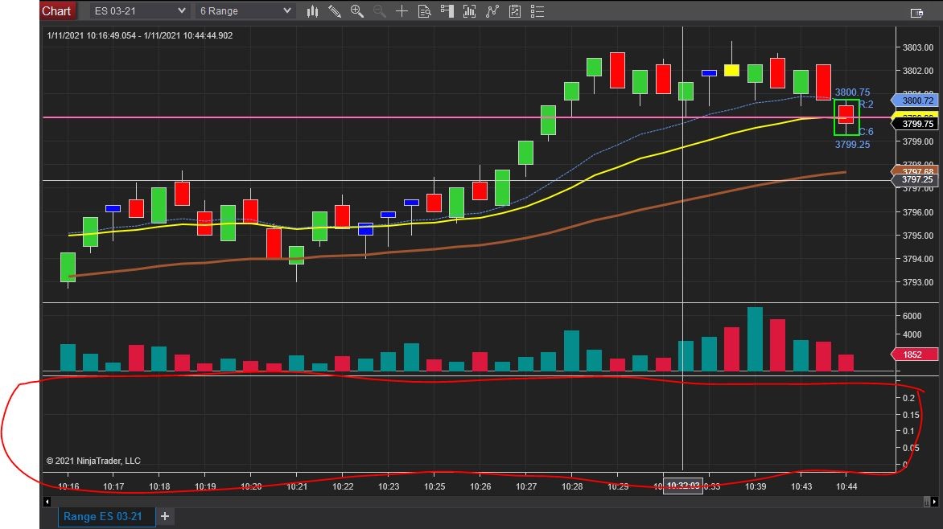
Task: Click the chart style bars icon
Action: click(312, 10)
